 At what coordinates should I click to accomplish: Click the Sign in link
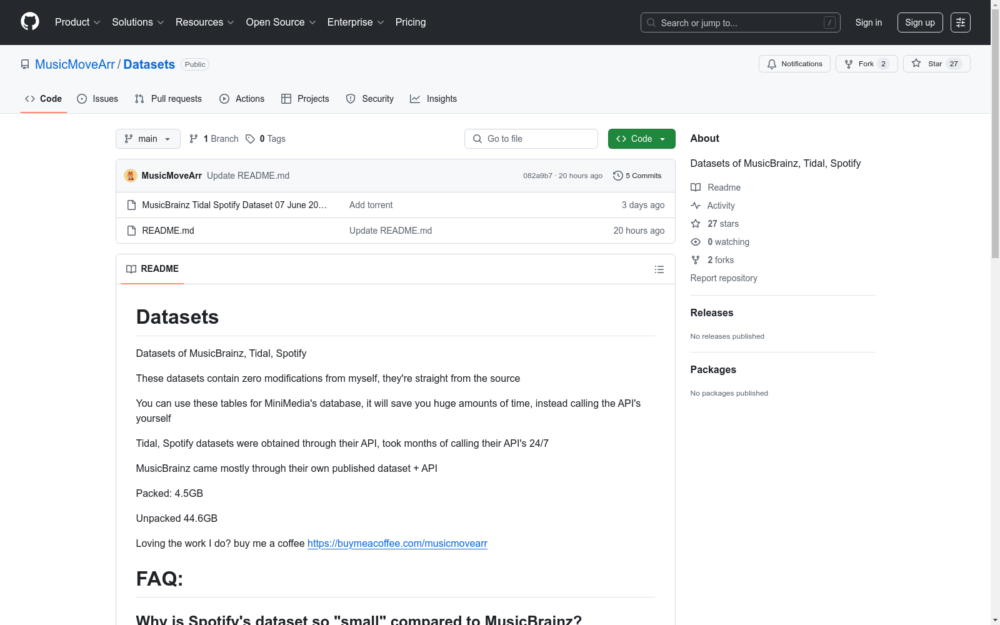[869, 22]
